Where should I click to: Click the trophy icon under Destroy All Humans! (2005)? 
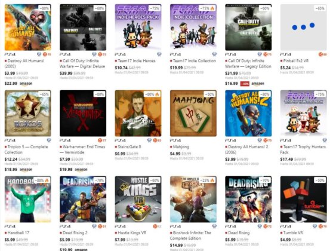39,54
